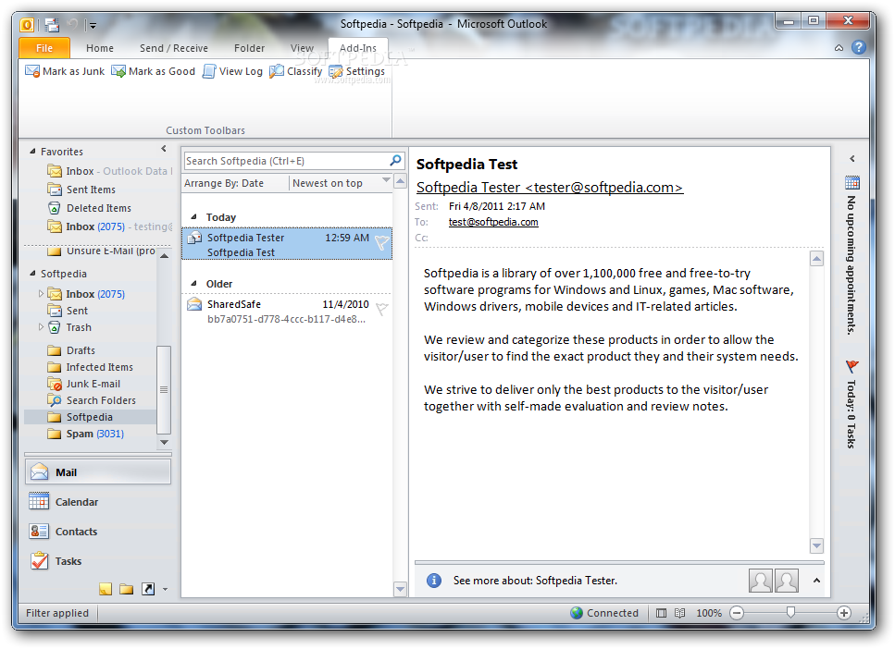Open the File tab
This screenshot has height=649, width=895.
44,48
